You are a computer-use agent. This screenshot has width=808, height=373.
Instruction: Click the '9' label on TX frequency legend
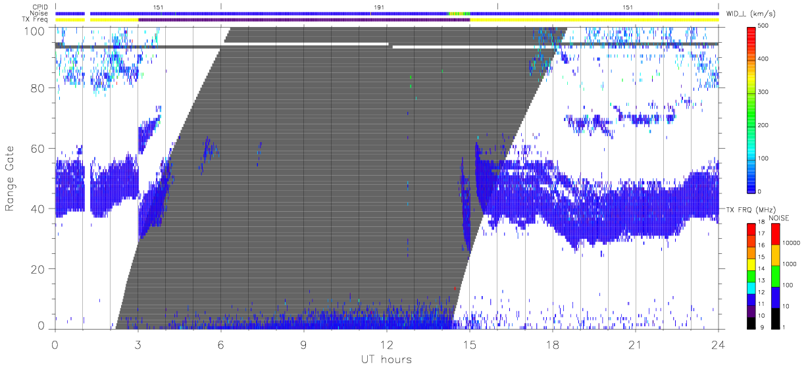point(761,328)
